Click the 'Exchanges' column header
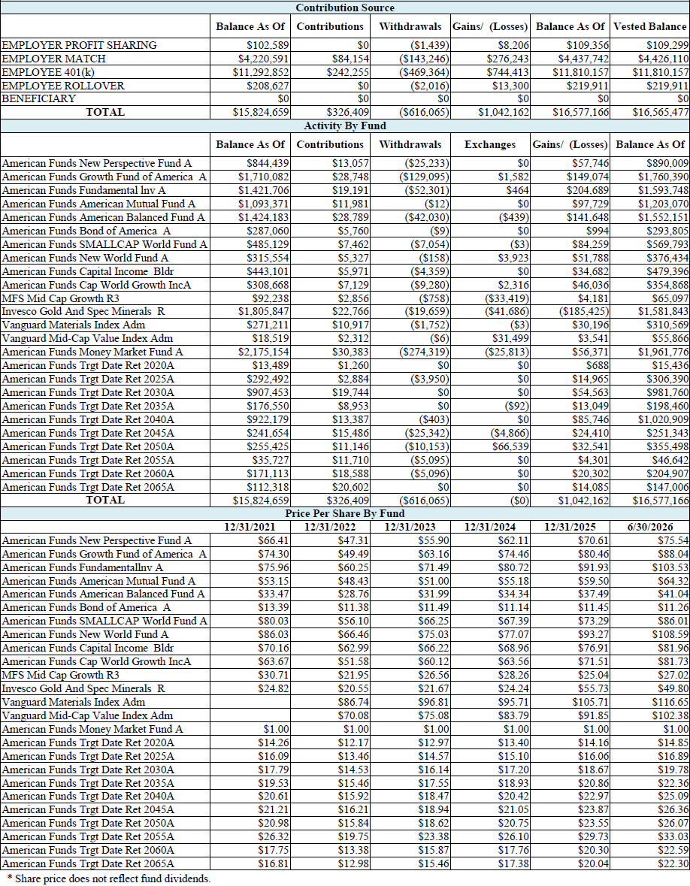This screenshot has width=690, height=886. coord(490,144)
